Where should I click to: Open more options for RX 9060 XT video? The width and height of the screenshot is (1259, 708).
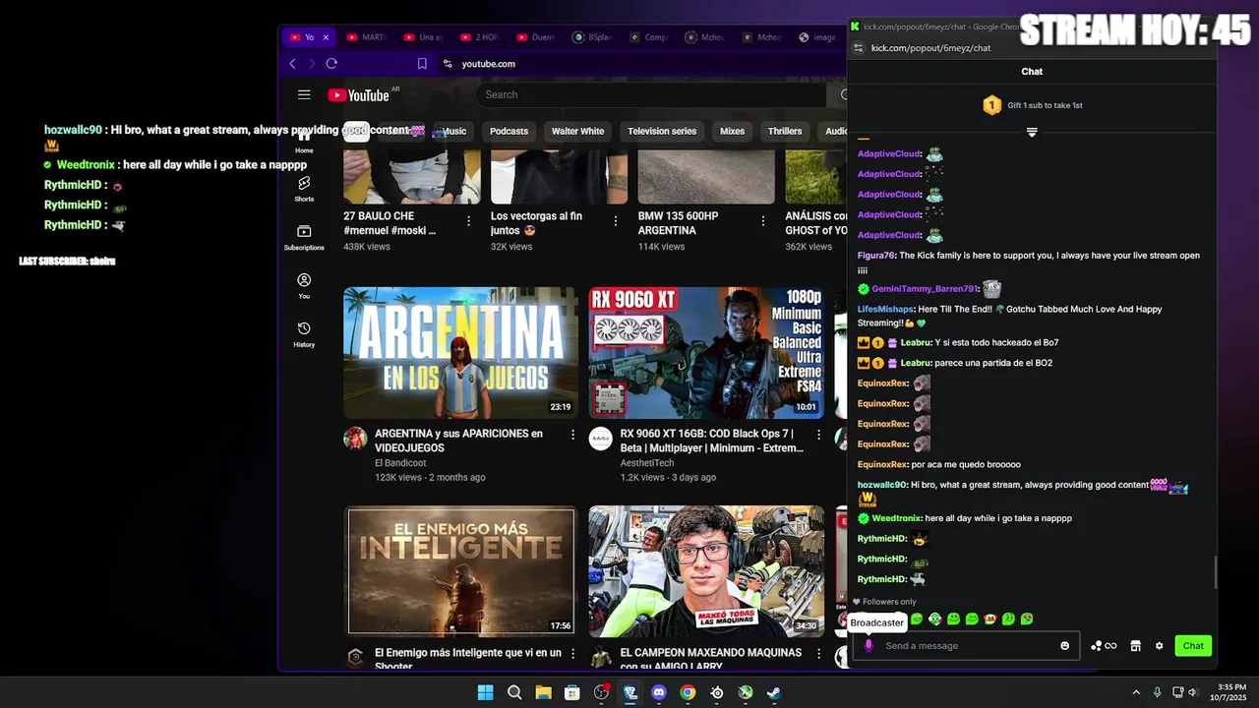(818, 435)
